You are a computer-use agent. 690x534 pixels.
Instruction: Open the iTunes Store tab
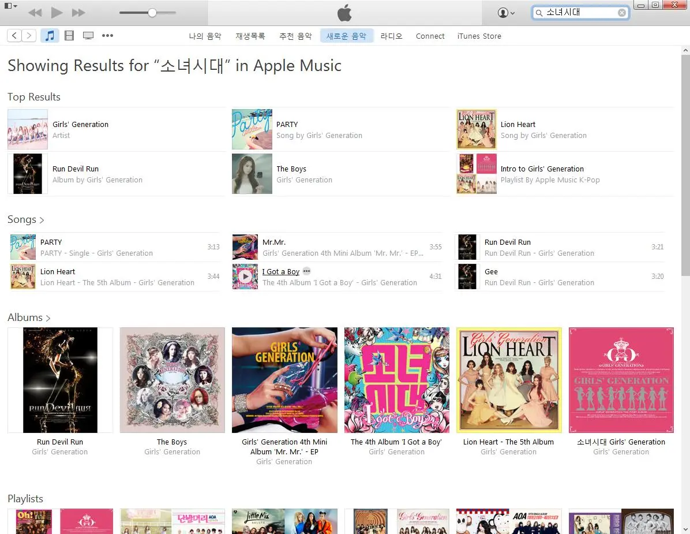click(x=479, y=36)
